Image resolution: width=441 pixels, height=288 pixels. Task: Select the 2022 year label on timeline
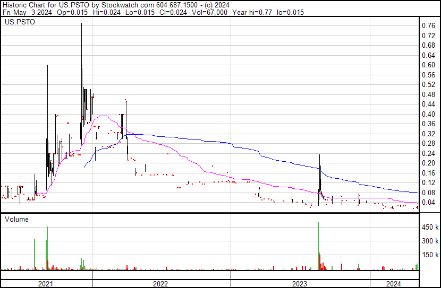(x=160, y=284)
